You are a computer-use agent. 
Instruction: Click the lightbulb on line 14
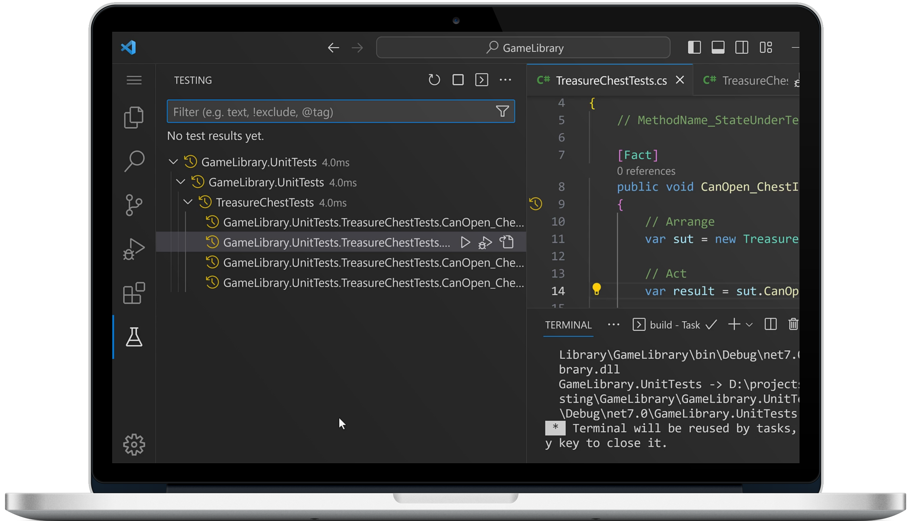point(597,289)
